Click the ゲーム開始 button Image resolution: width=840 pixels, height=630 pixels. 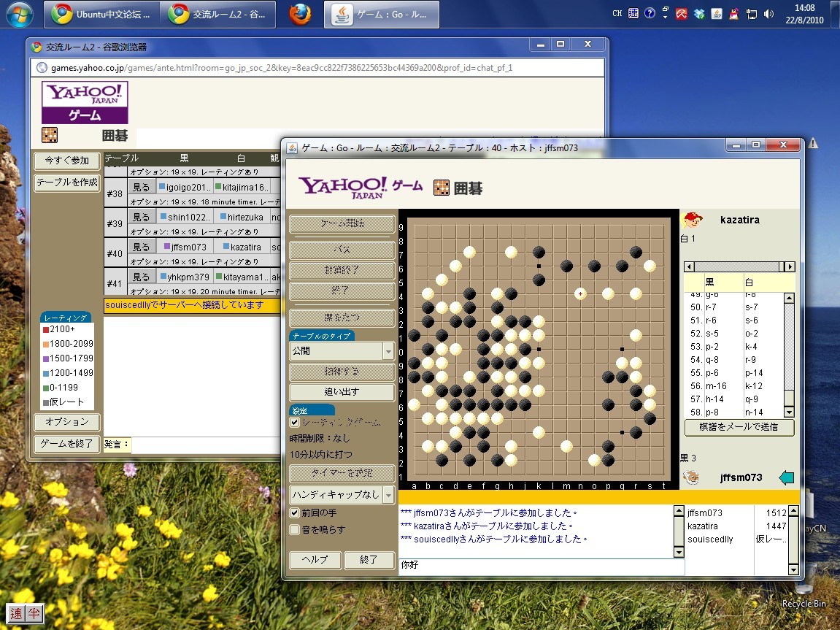tap(342, 223)
